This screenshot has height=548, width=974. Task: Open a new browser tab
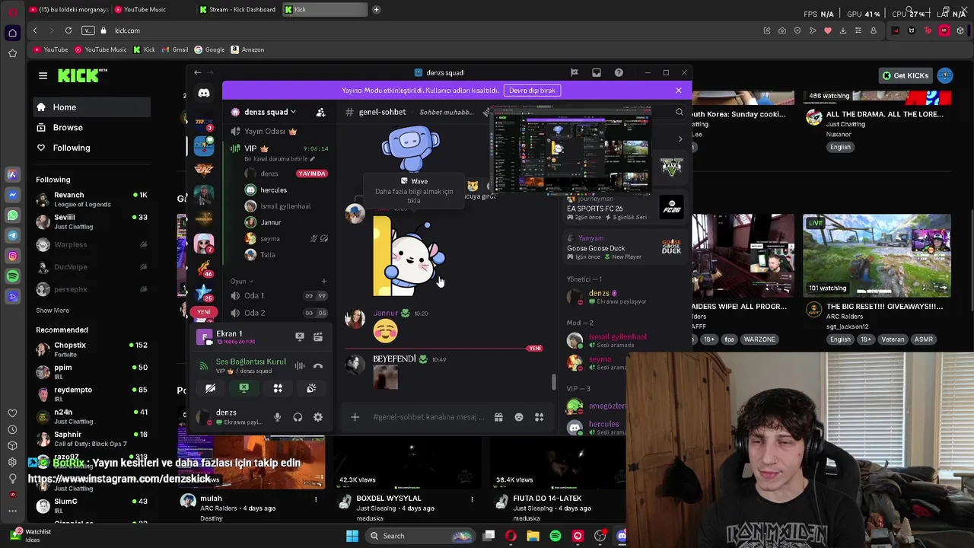[376, 9]
